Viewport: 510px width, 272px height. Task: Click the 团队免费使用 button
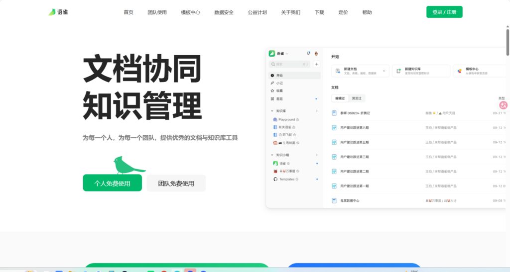(x=176, y=183)
